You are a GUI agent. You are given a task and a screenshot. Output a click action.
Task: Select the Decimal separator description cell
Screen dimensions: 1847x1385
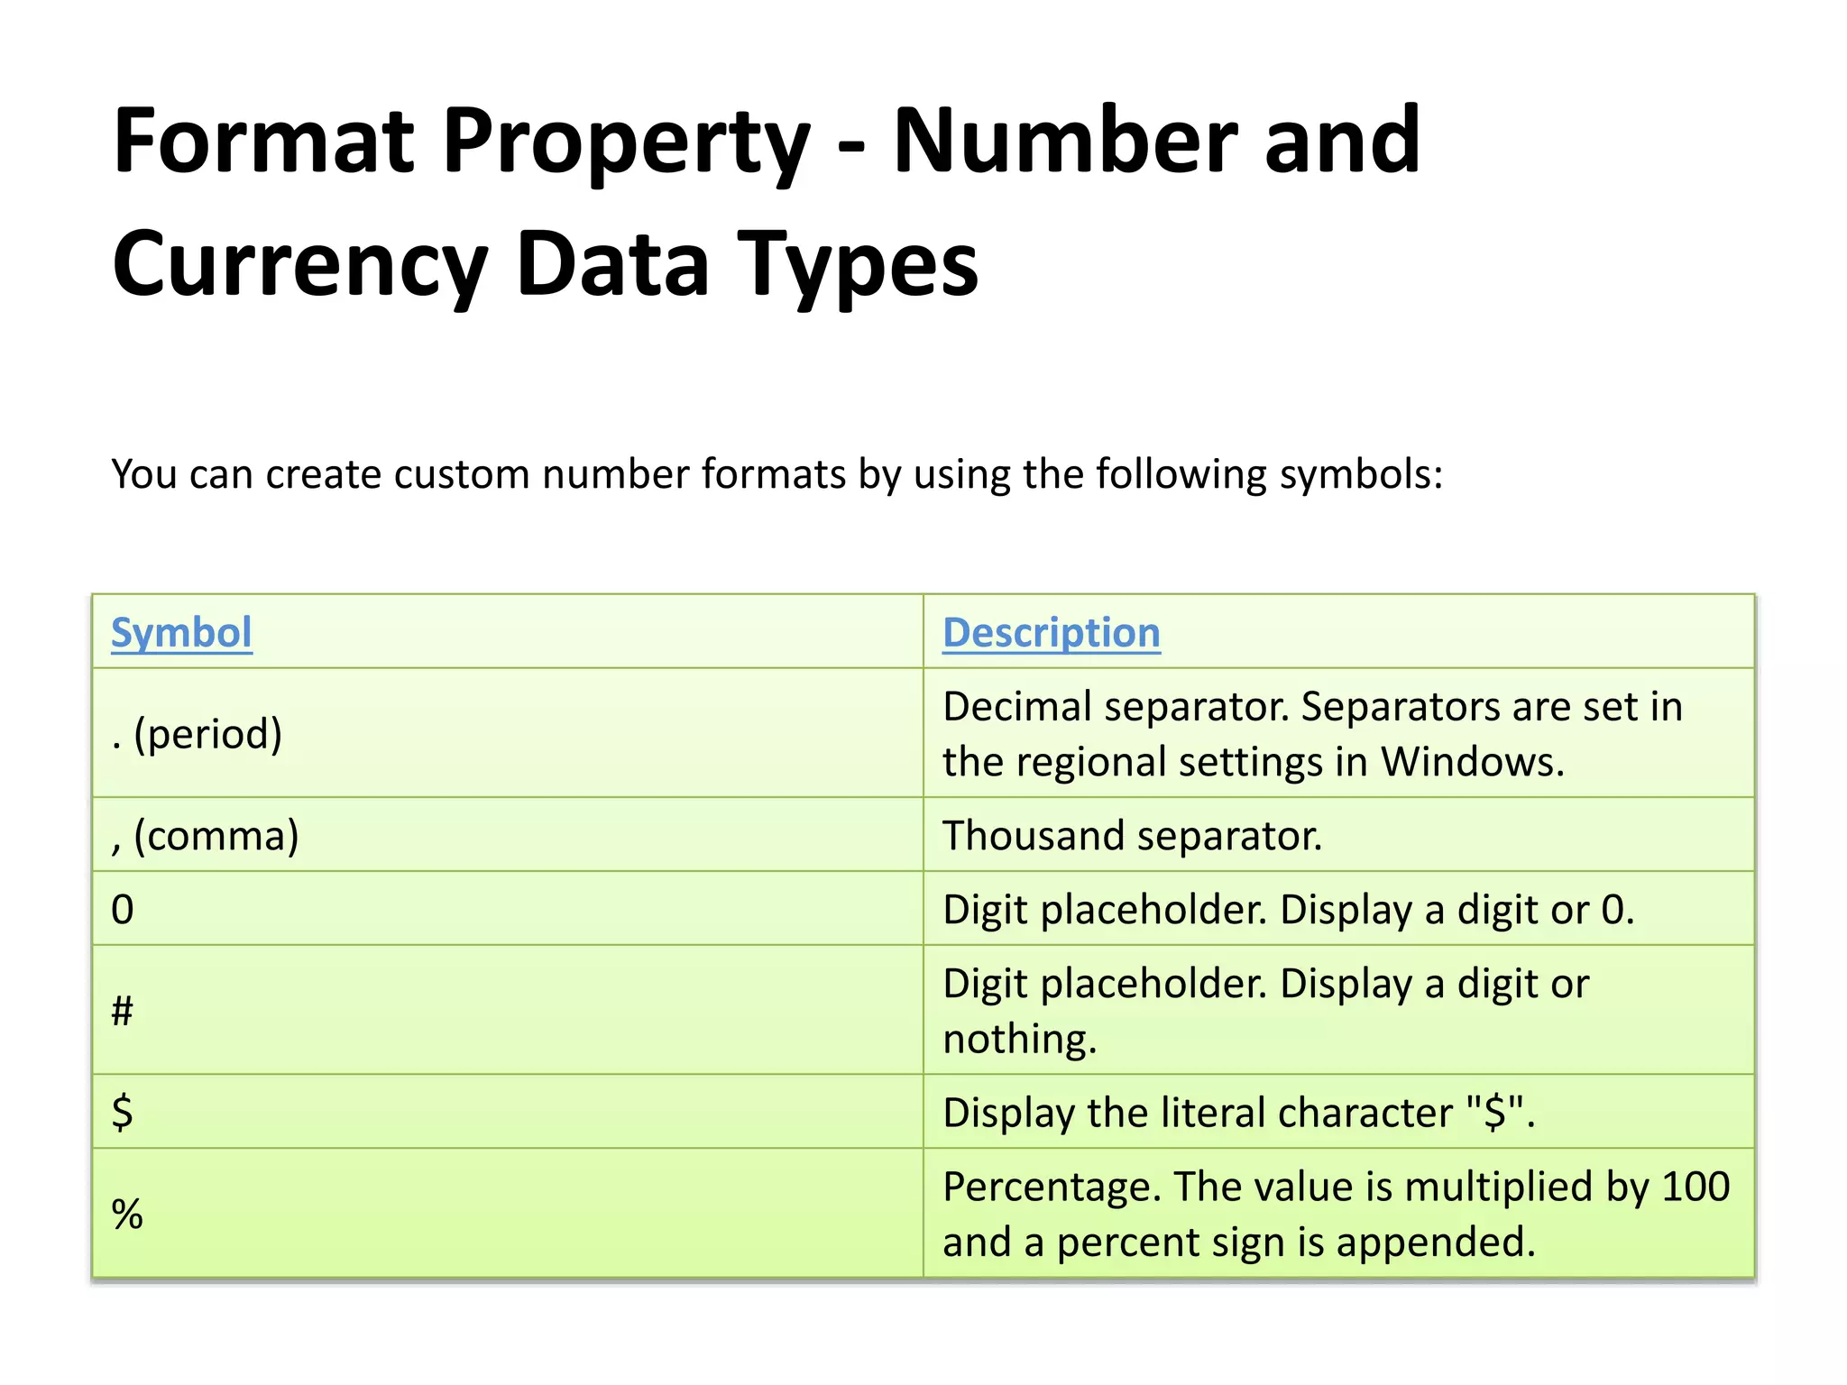click(x=1339, y=733)
